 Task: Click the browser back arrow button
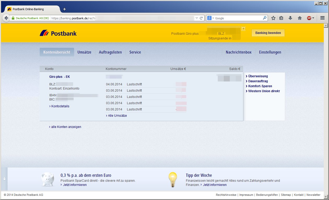(6, 18)
